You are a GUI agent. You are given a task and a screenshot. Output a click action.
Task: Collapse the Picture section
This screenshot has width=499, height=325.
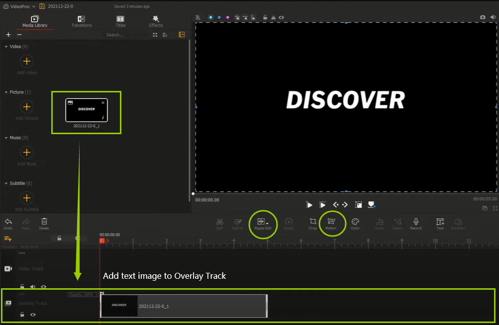click(x=6, y=92)
